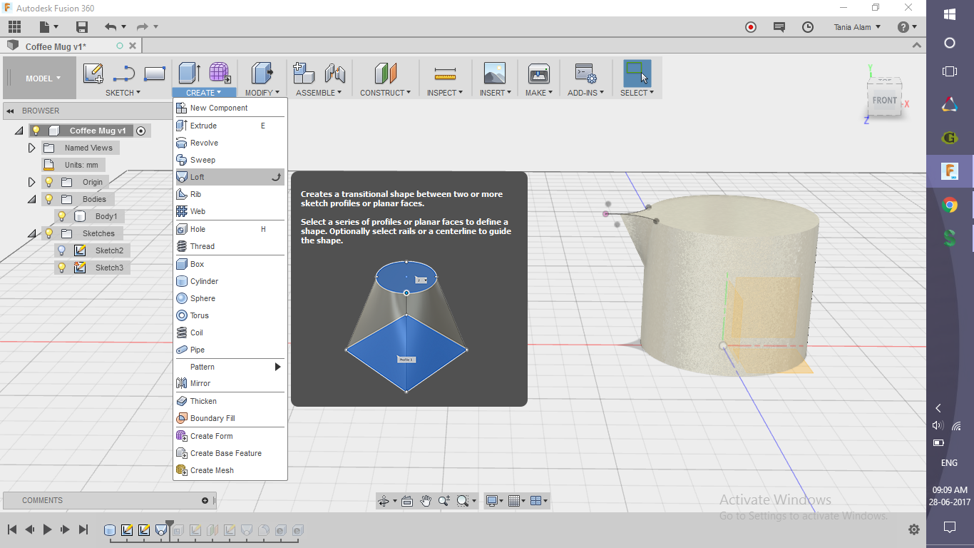Open the notifications comment icon
974x548 pixels.
tap(779, 27)
